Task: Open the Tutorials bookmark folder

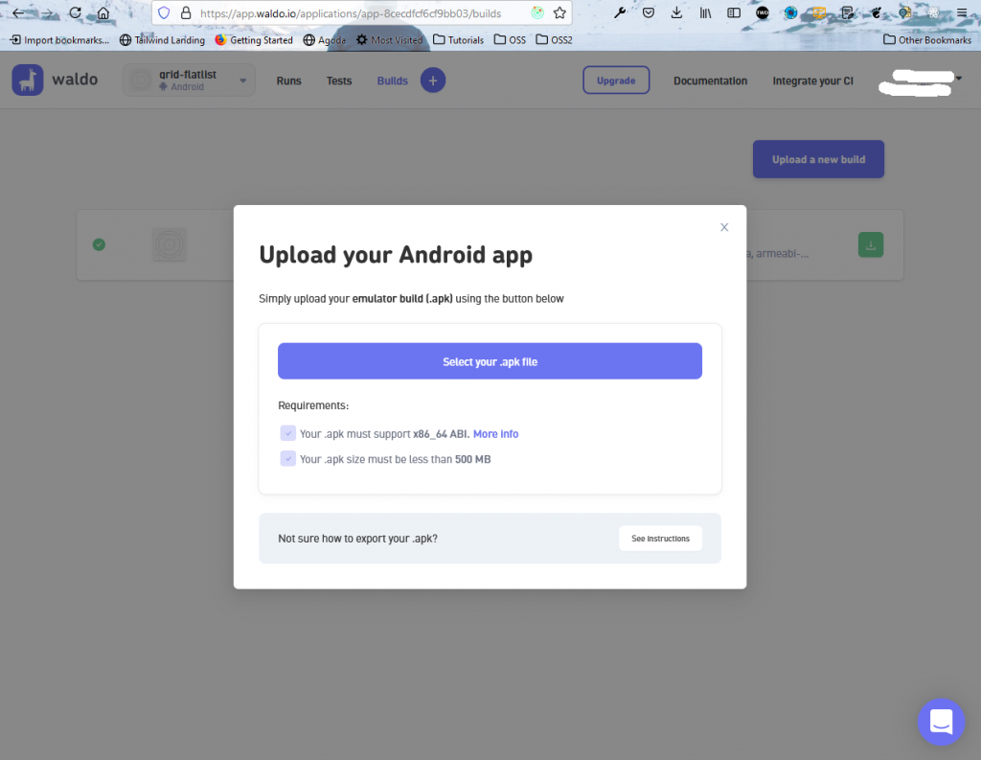Action: pos(459,40)
